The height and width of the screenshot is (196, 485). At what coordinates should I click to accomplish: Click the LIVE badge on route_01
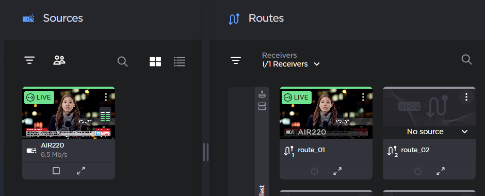pos(297,97)
